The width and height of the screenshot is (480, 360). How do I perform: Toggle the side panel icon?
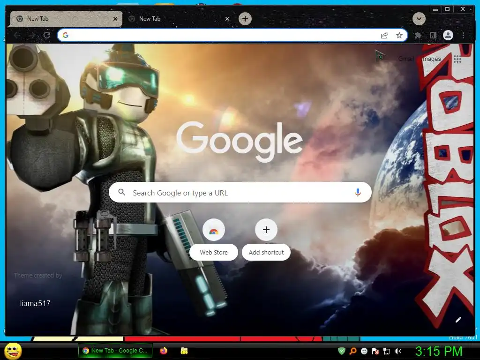[x=433, y=36]
